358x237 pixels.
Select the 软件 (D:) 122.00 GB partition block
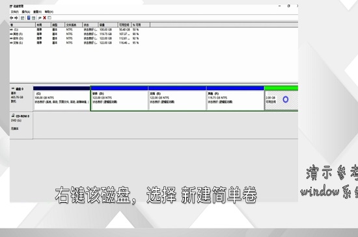[x=119, y=99]
